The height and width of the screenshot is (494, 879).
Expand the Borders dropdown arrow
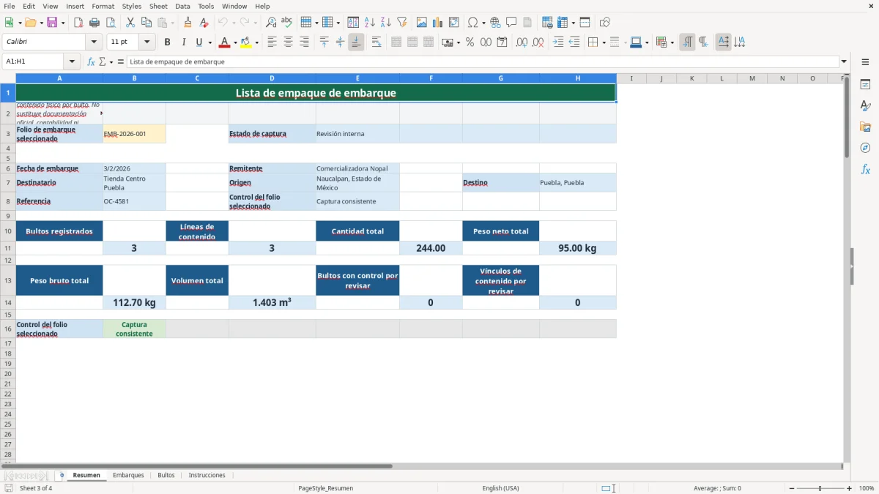[604, 42]
